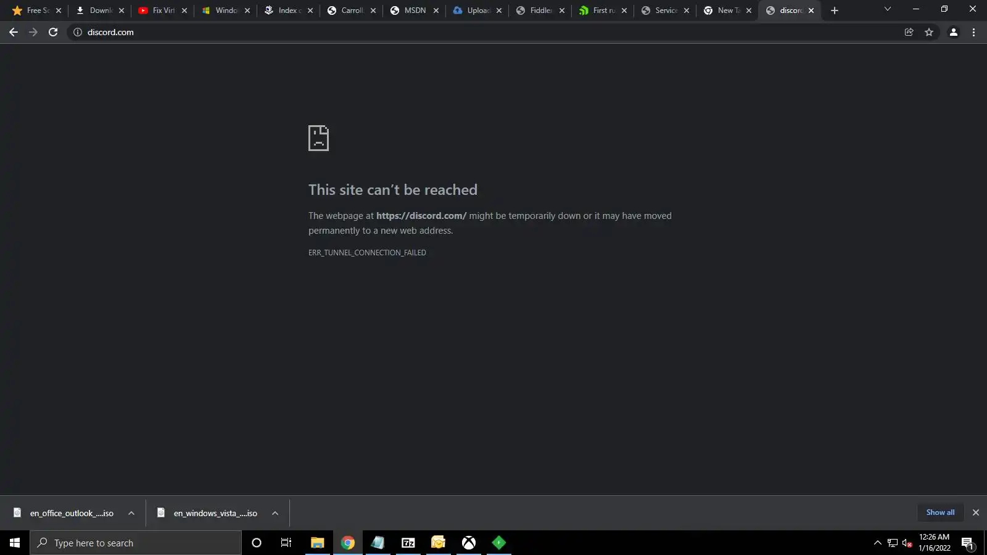Open network status tray icon
This screenshot has width=987, height=555.
click(893, 543)
